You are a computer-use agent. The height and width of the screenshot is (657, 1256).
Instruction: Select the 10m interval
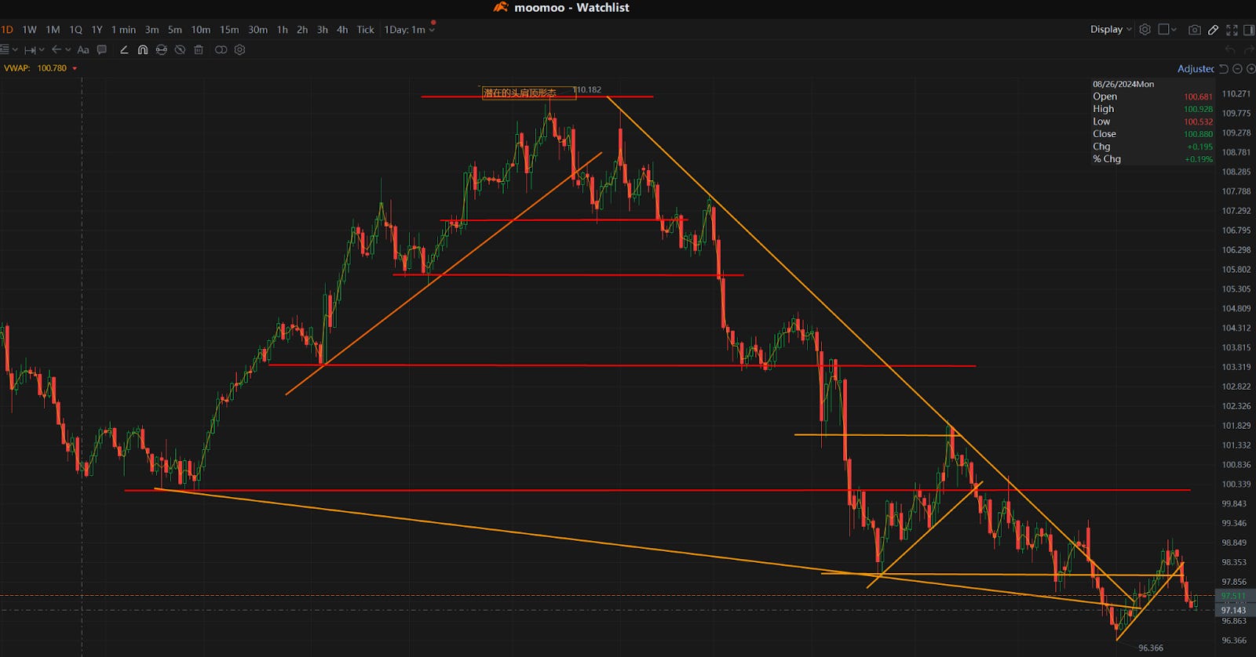pos(200,30)
